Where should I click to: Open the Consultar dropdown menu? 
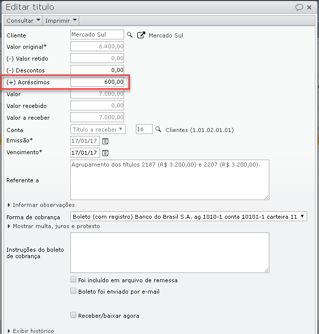pyautogui.click(x=23, y=21)
